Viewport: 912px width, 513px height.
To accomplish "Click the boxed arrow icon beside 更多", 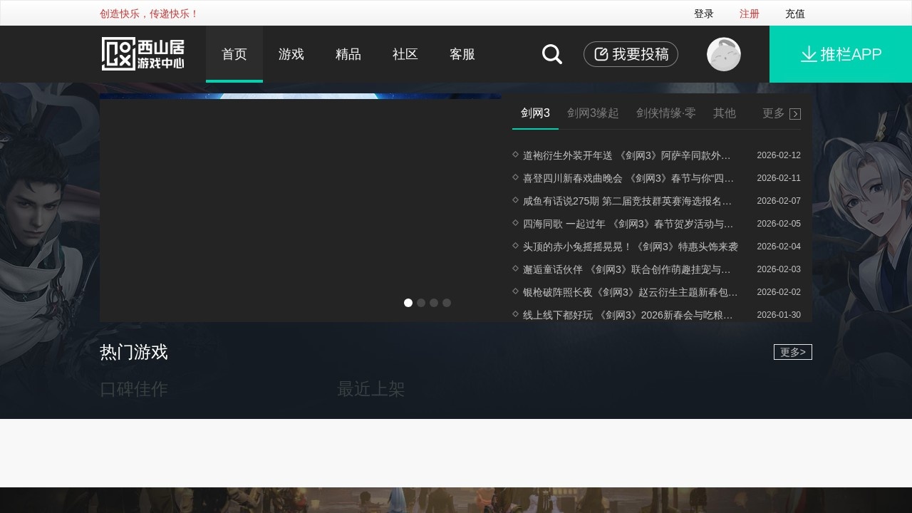I will (795, 113).
